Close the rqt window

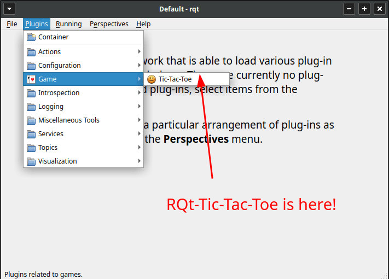coord(380,9)
